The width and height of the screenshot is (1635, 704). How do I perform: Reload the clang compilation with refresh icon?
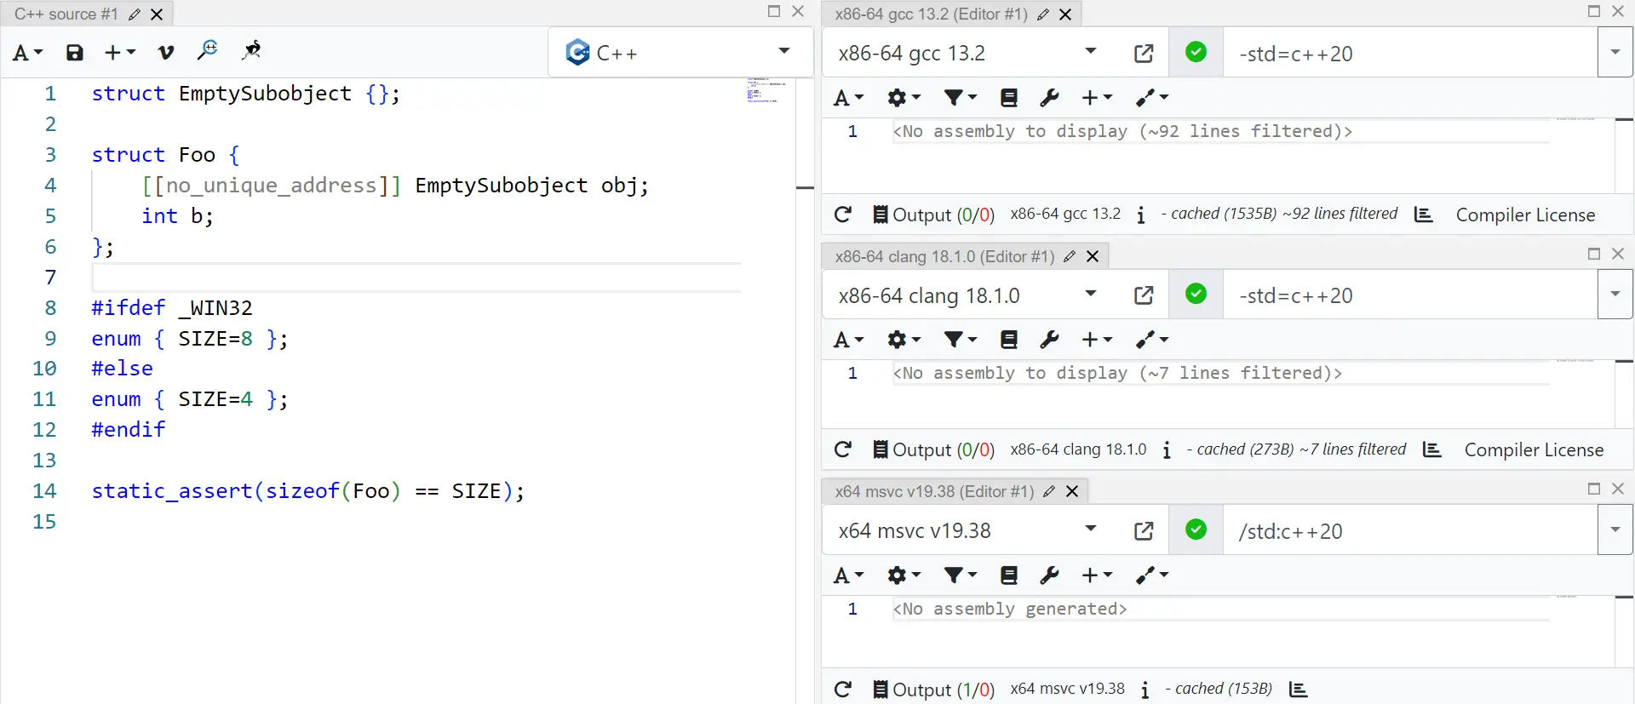[x=843, y=449]
